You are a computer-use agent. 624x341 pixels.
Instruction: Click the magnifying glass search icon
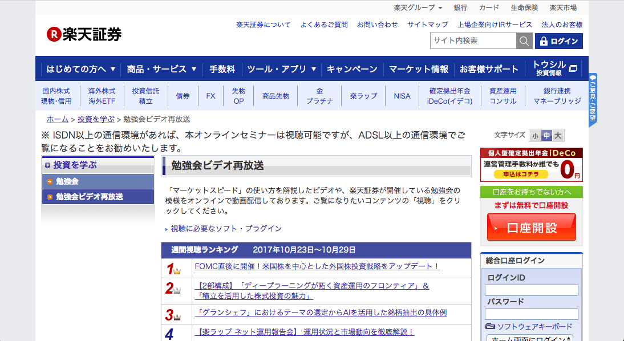(x=524, y=41)
